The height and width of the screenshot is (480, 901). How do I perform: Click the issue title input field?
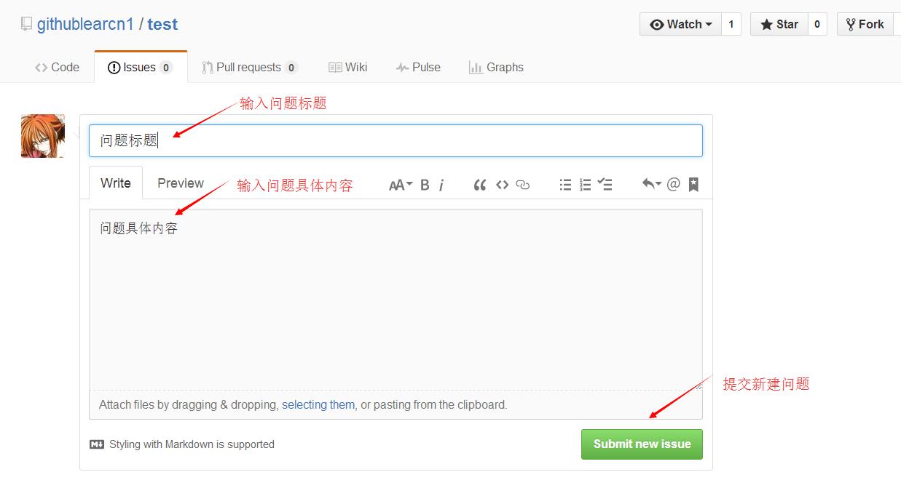(396, 140)
